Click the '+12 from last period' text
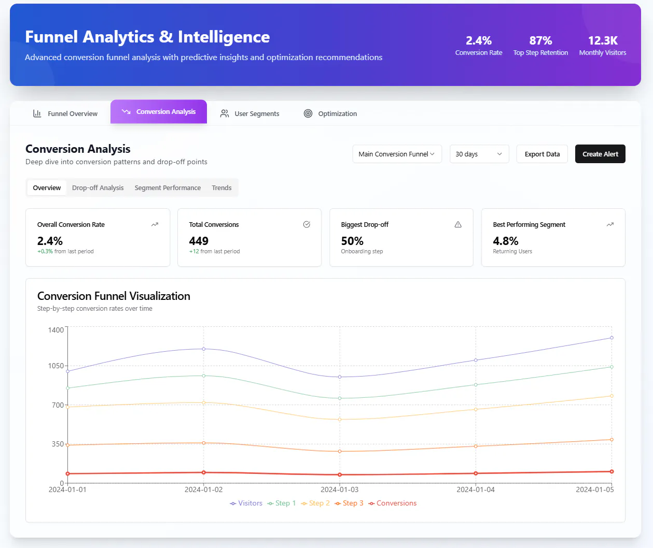The width and height of the screenshot is (653, 548). pyautogui.click(x=214, y=251)
